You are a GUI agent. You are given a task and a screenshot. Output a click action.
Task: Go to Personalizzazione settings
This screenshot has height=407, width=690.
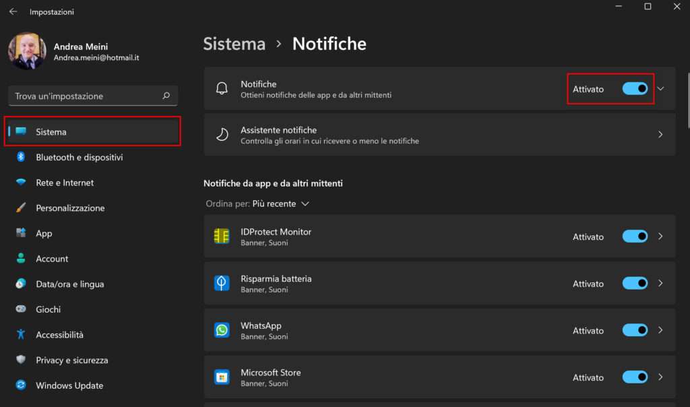coord(92,208)
